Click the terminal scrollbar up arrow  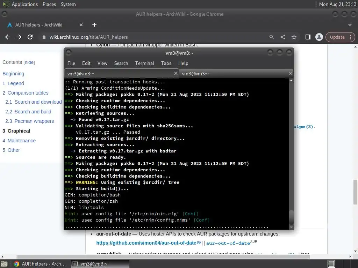(x=291, y=81)
